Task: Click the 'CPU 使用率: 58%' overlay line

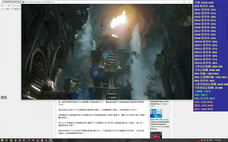Action: tap(204, 6)
